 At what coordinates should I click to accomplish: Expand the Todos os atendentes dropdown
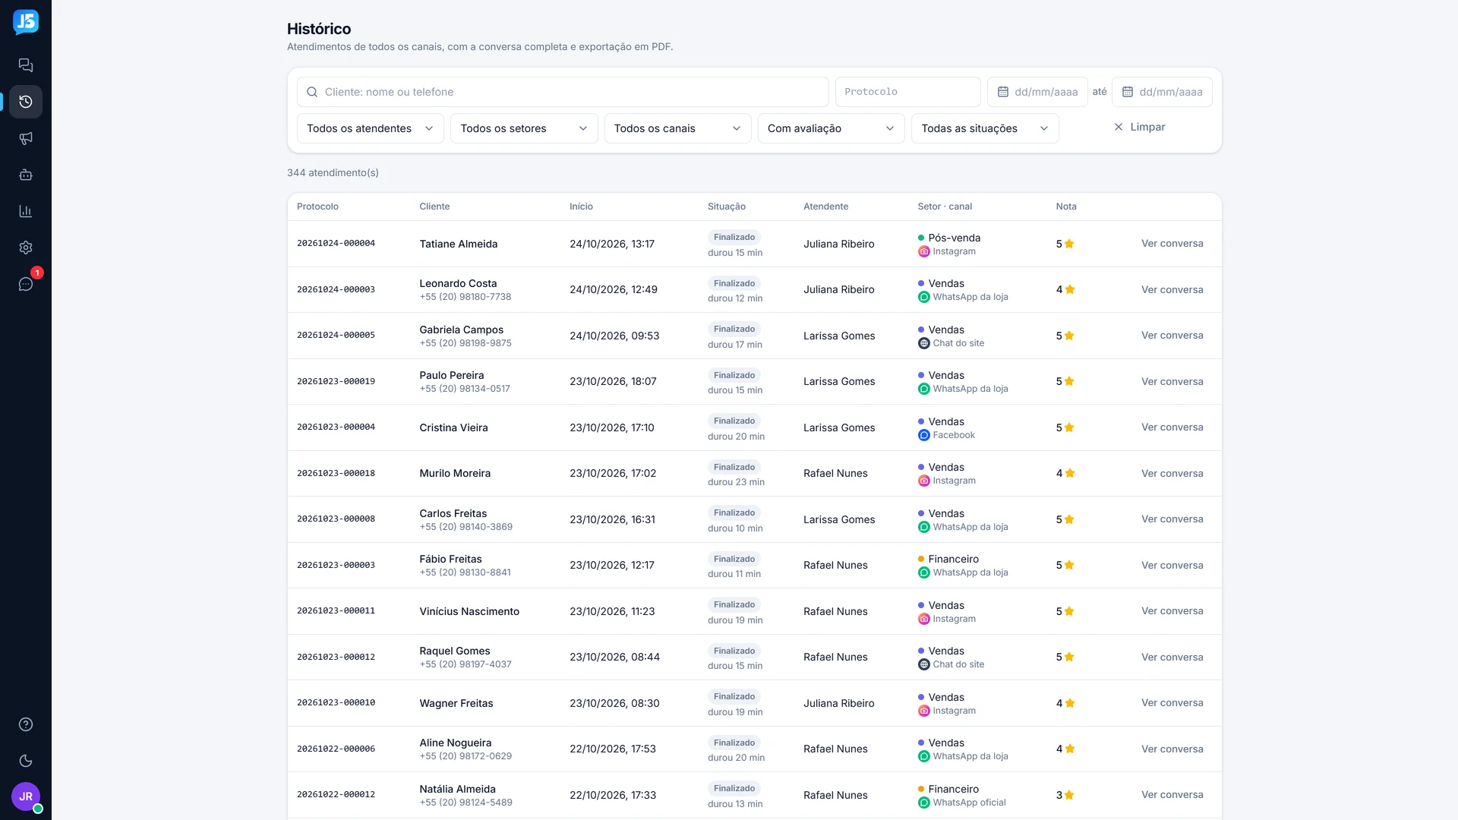[371, 128]
